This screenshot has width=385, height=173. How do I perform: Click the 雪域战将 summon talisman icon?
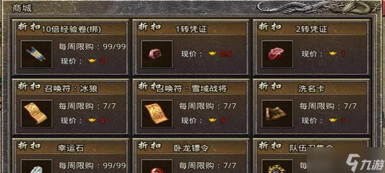(x=157, y=114)
